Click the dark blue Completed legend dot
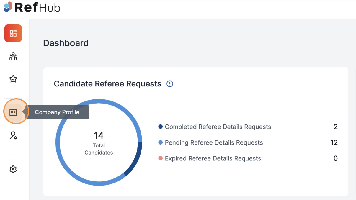The image size is (356, 200). (161, 127)
